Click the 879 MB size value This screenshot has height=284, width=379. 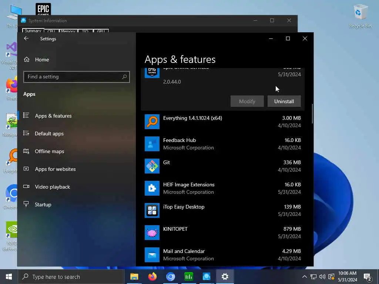[x=292, y=229]
